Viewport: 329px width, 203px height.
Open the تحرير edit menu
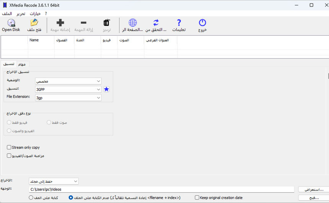pyautogui.click(x=21, y=14)
